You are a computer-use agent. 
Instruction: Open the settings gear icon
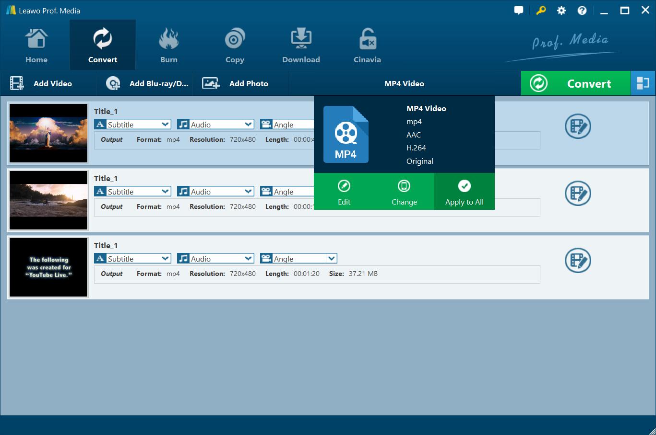coord(561,11)
